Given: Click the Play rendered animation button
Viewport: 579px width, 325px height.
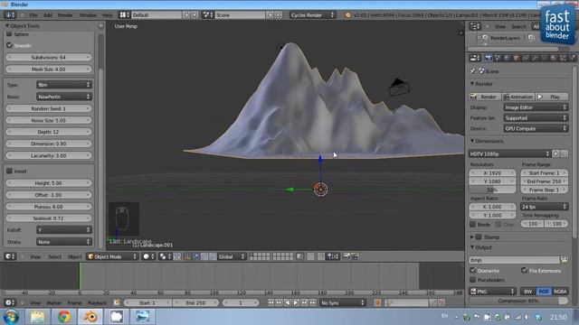Looking at the screenshot, I should point(552,97).
